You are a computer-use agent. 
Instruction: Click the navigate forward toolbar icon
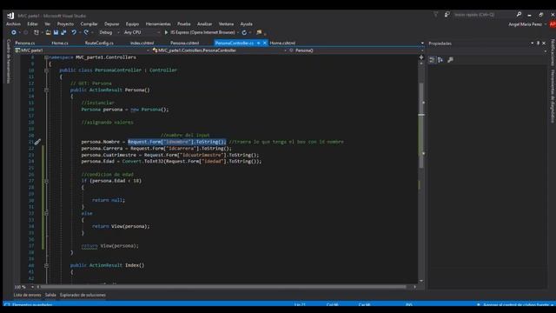coord(25,32)
